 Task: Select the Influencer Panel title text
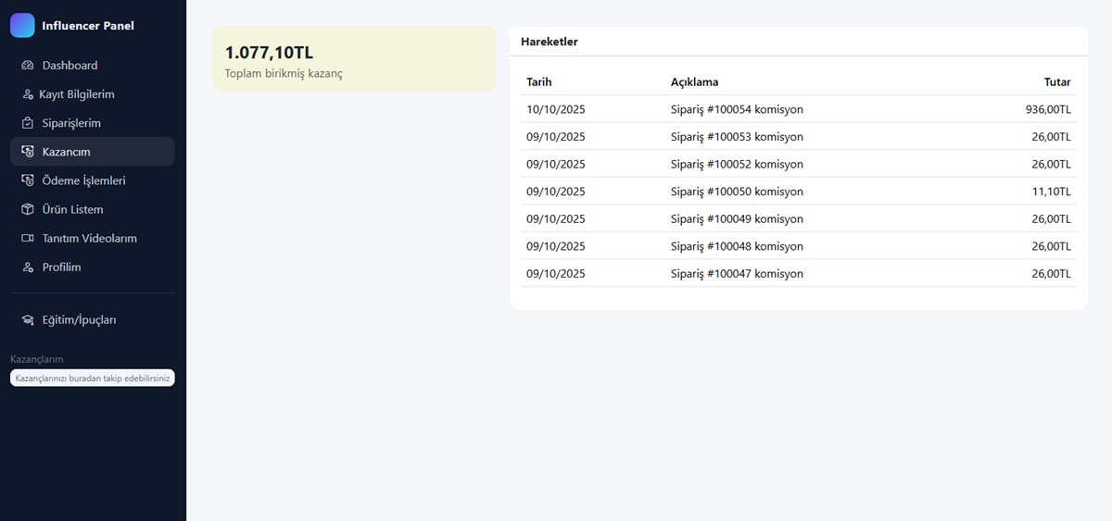pyautogui.click(x=88, y=26)
